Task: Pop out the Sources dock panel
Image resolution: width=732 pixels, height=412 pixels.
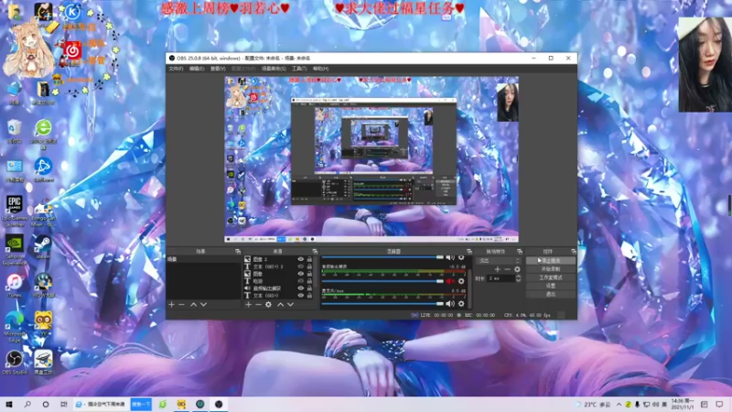Action: pos(315,251)
